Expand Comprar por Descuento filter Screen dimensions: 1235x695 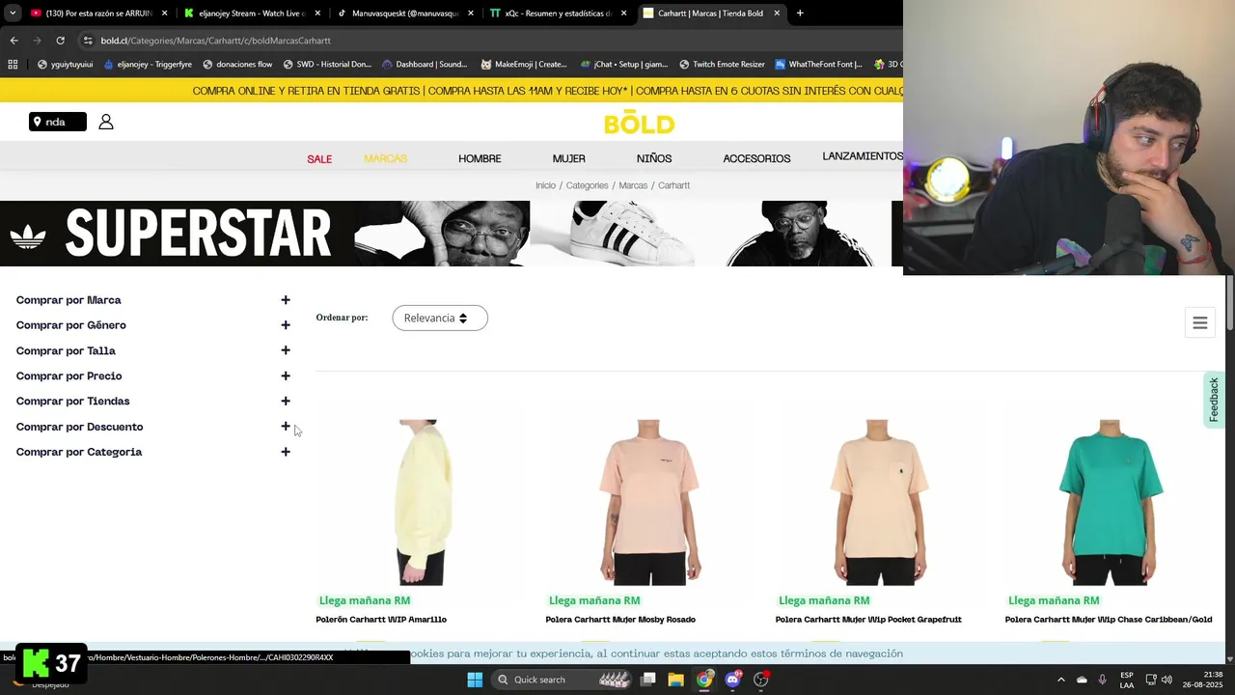pos(286,427)
